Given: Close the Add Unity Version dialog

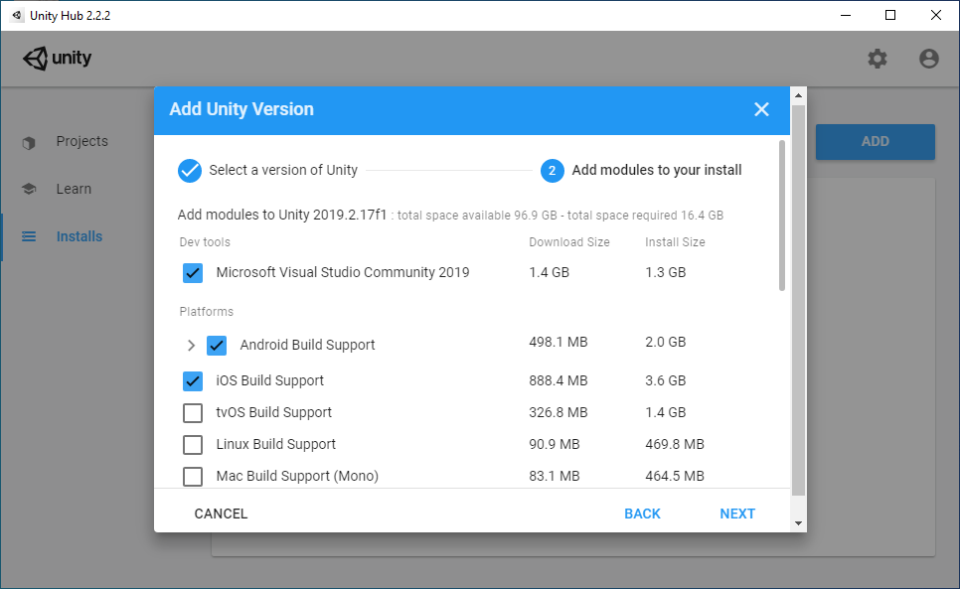Looking at the screenshot, I should [761, 109].
